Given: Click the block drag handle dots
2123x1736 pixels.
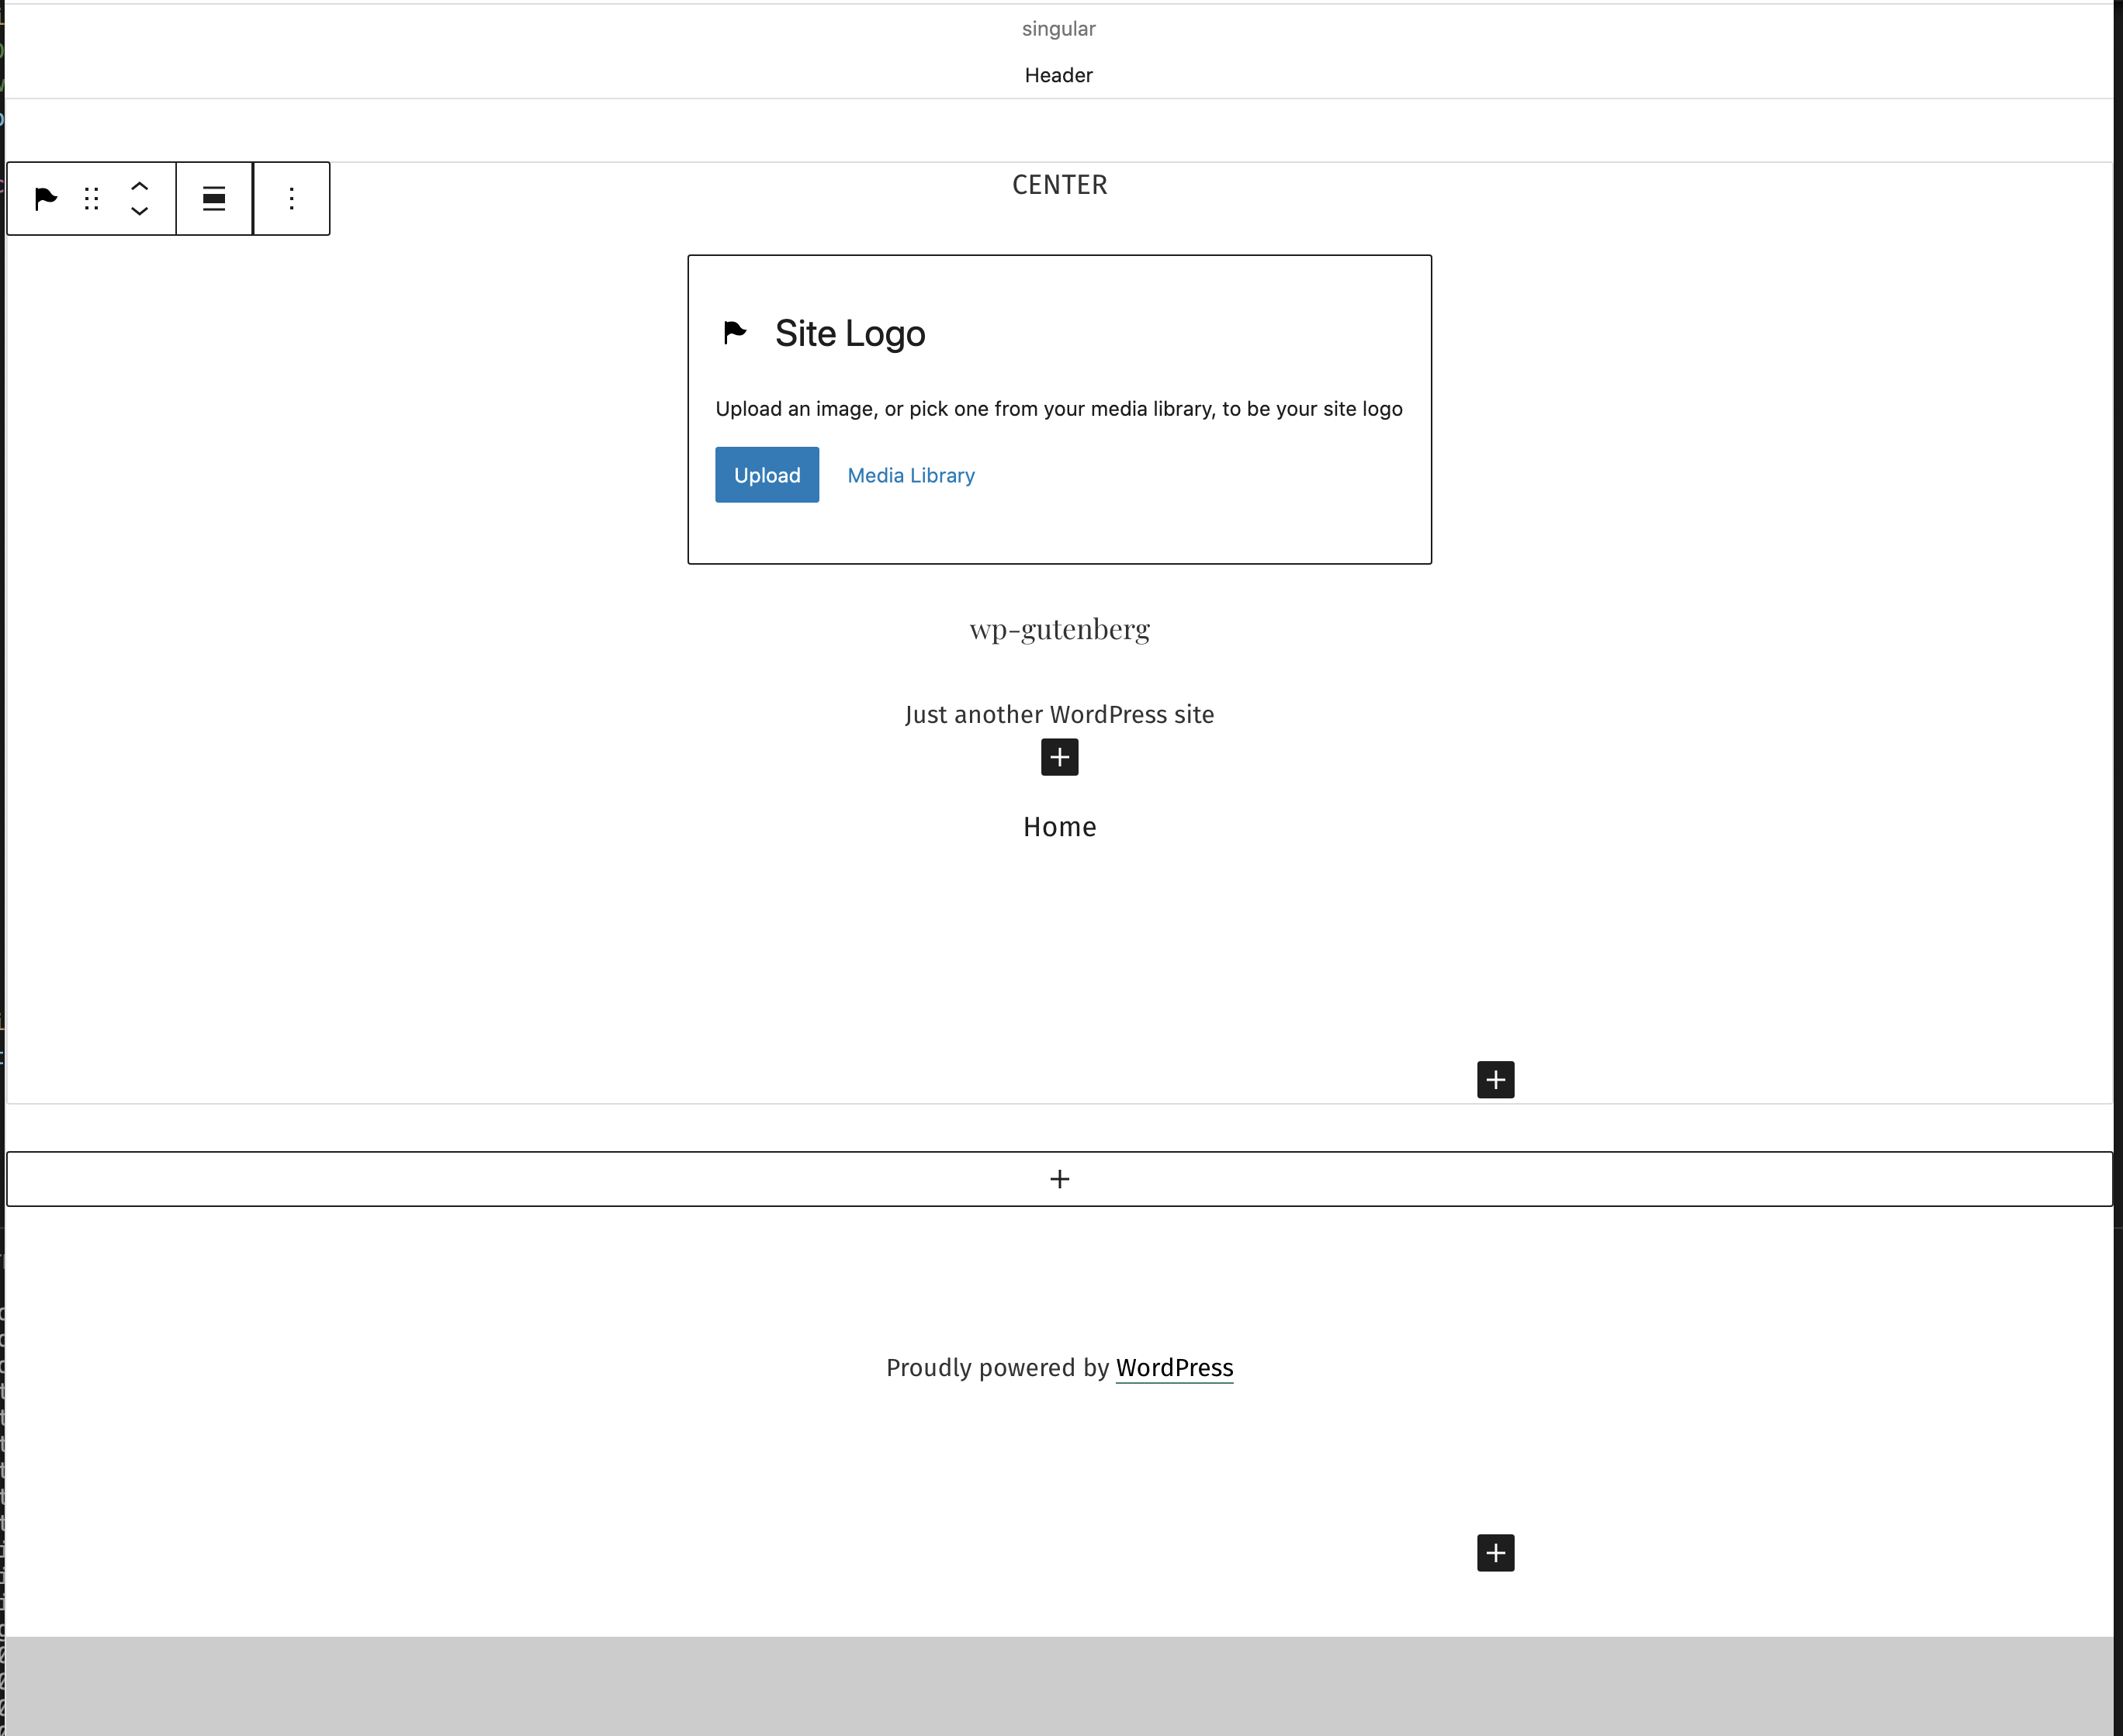Looking at the screenshot, I should pyautogui.click(x=92, y=199).
